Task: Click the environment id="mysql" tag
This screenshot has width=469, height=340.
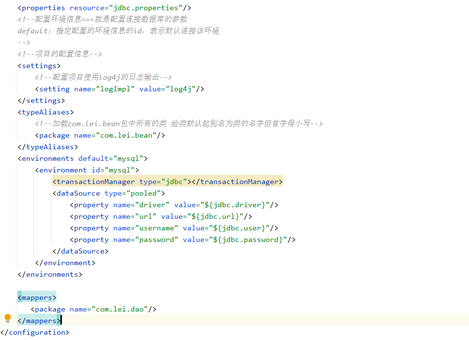Action: point(87,170)
